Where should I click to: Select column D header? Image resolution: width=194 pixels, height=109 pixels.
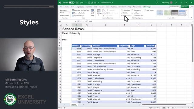[106, 25]
